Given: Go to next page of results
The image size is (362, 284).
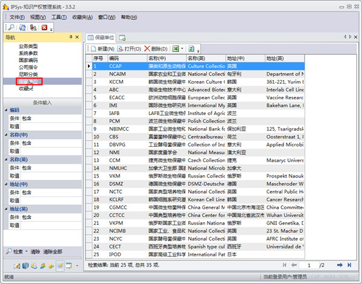Looking at the screenshot, I should (340, 265).
